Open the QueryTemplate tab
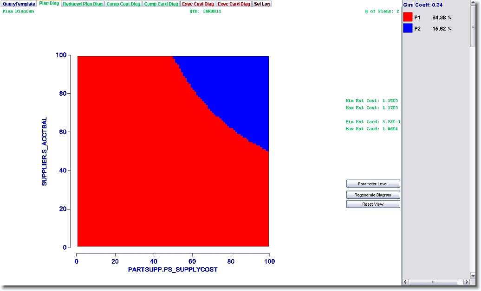The height and width of the screenshot is (291, 481). pos(19,4)
